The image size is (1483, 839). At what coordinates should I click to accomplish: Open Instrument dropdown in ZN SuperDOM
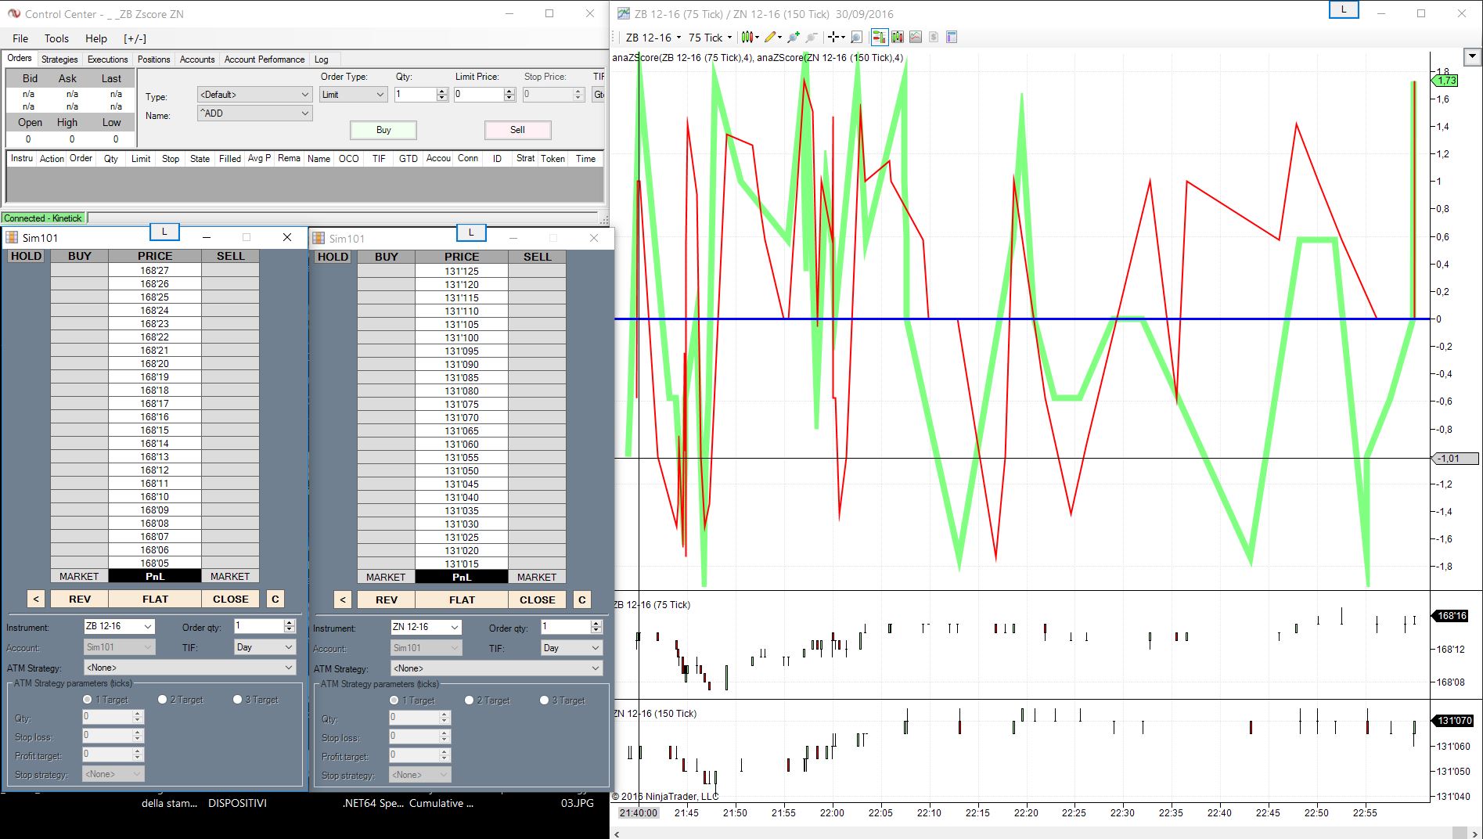point(426,627)
